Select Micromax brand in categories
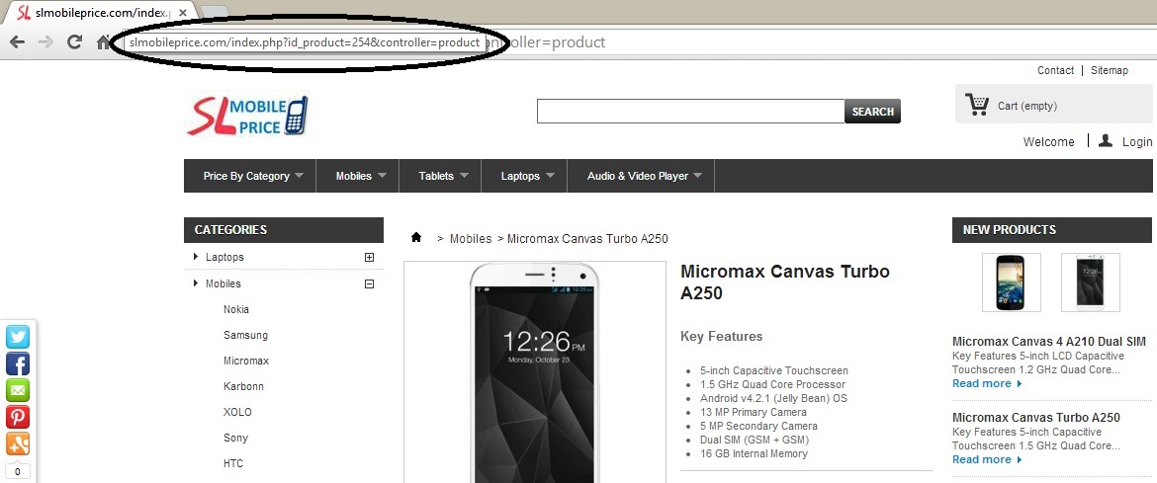 pyautogui.click(x=246, y=362)
